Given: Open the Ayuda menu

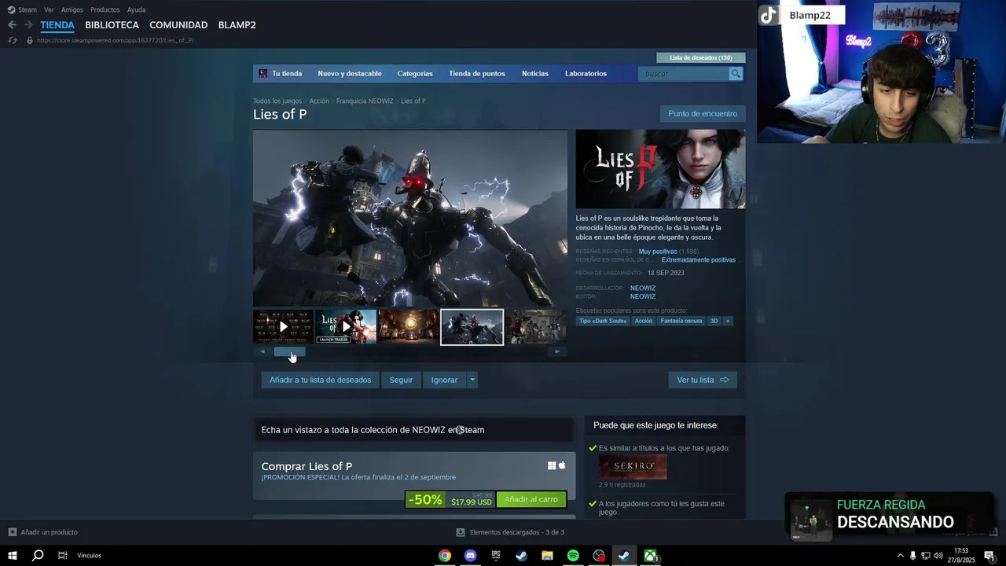Looking at the screenshot, I should click(136, 9).
